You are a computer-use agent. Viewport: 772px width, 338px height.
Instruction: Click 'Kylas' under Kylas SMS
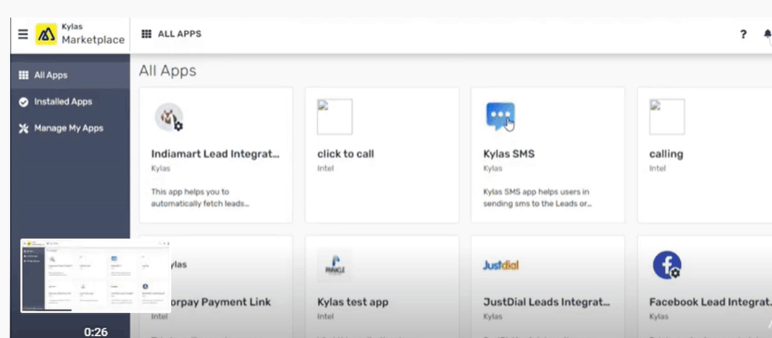pyautogui.click(x=493, y=168)
